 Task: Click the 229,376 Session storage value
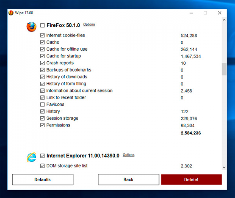coord(189,118)
